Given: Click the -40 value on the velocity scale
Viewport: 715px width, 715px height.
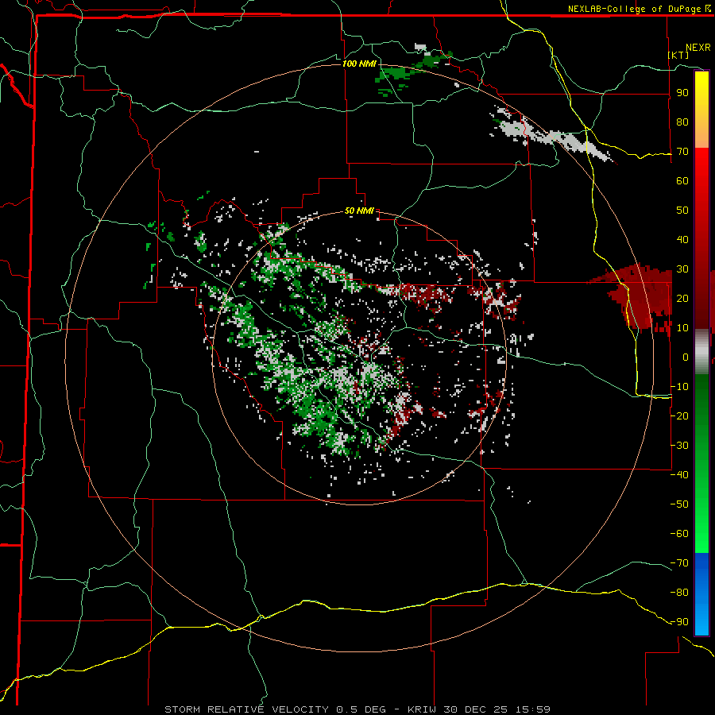Looking at the screenshot, I should tap(679, 475).
